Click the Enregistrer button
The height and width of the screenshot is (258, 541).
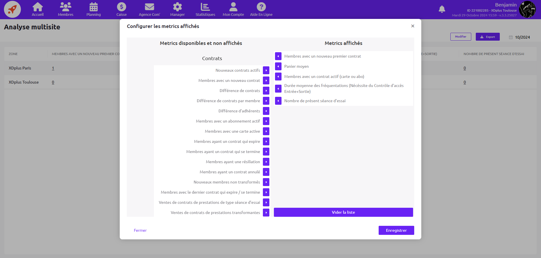click(x=396, y=230)
